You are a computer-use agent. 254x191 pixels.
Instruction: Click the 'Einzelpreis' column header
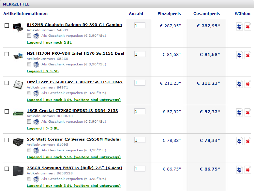[169, 14]
